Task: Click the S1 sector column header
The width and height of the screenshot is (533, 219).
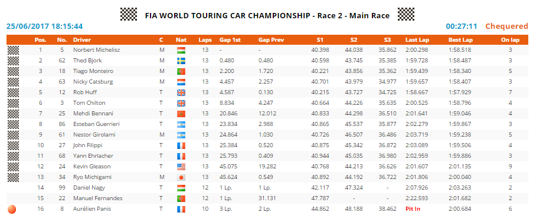Action: tap(319, 40)
